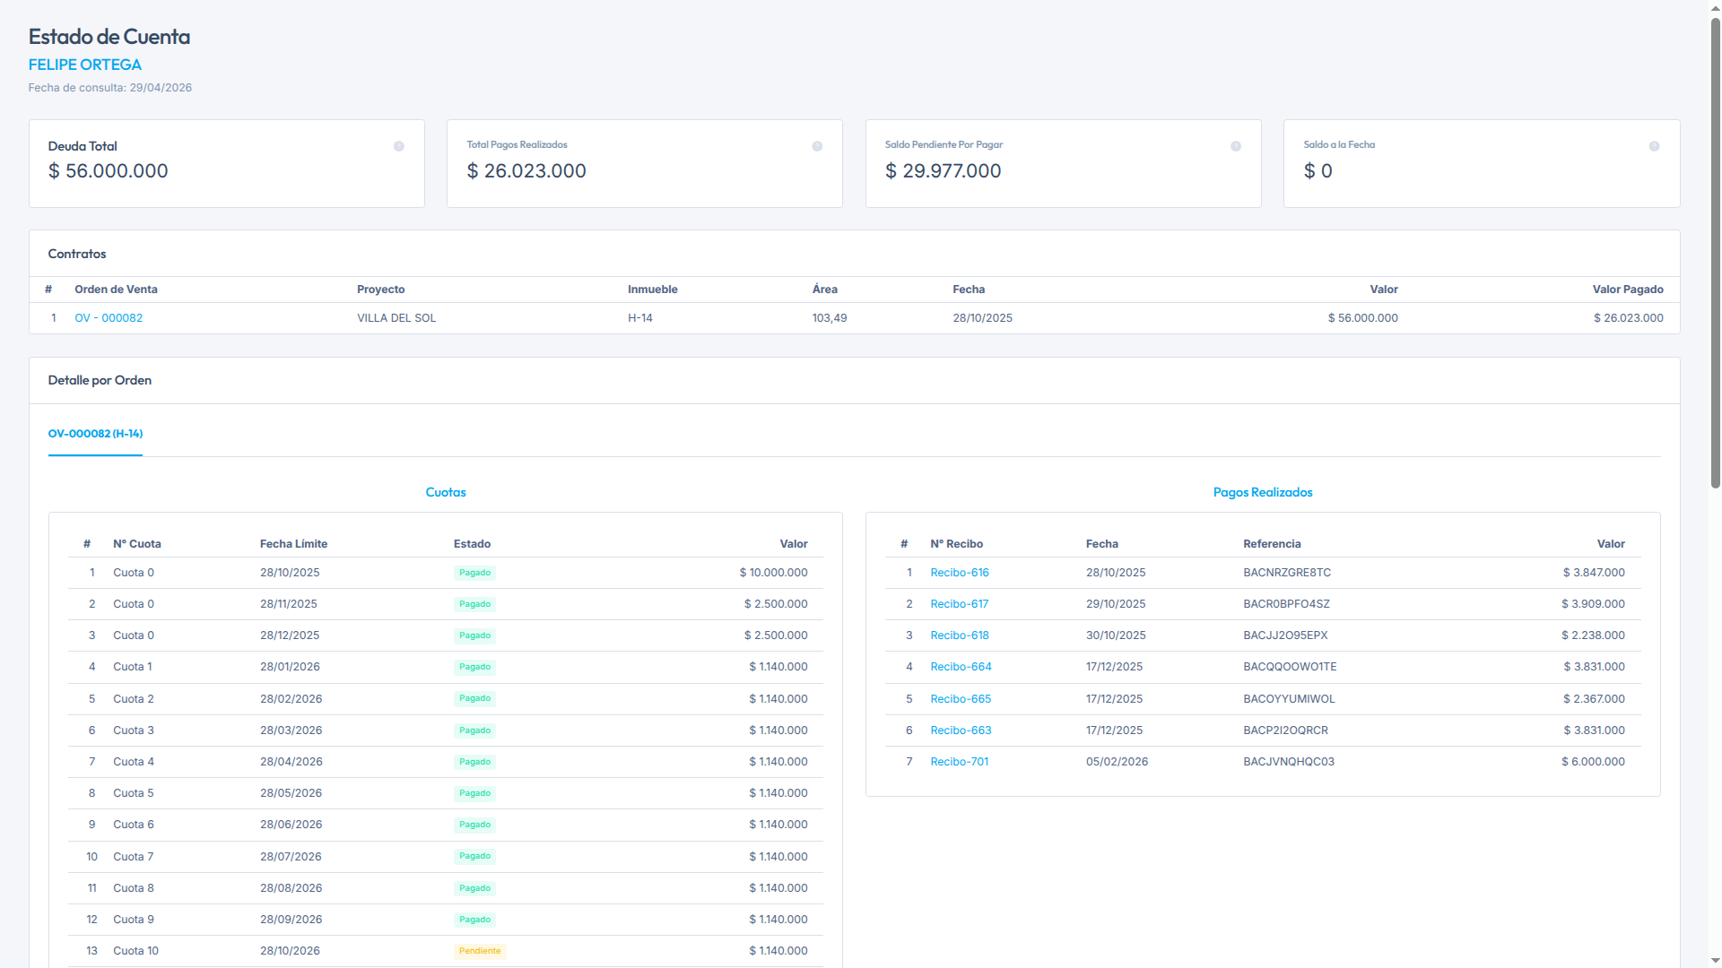The width and height of the screenshot is (1722, 968).
Task: Click payment date 05/02/2026
Action: pyautogui.click(x=1117, y=762)
